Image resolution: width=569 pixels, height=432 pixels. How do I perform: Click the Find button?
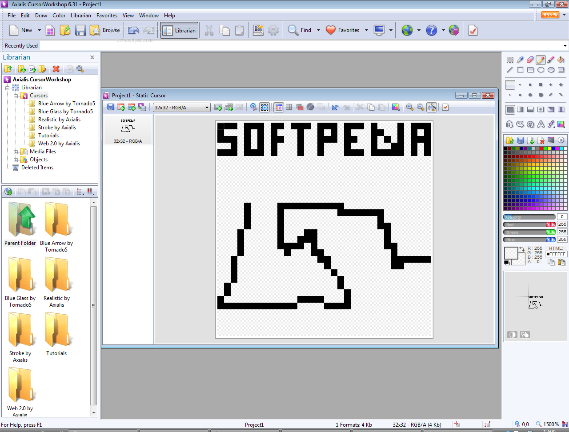(x=300, y=30)
